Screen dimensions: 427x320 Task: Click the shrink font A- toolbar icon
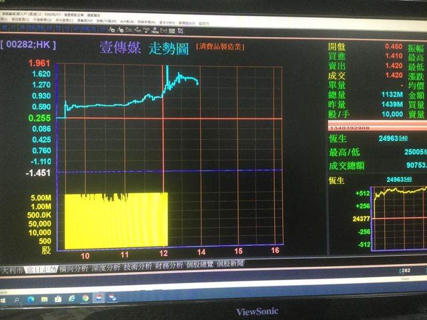121,30
